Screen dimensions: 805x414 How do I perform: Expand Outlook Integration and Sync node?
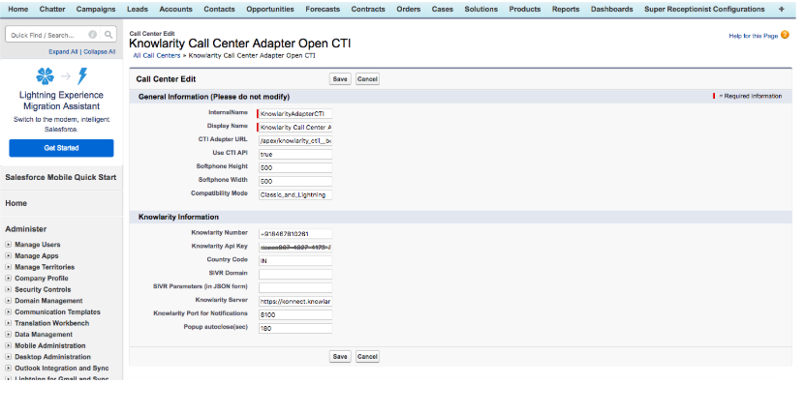[x=8, y=369]
